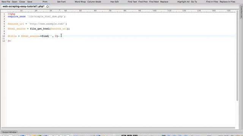
Task: Save the file using the Save toolbar button
Action: [x=30, y=2]
